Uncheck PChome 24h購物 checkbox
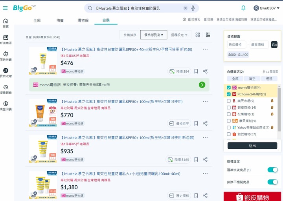283x201 pixels. click(x=229, y=94)
